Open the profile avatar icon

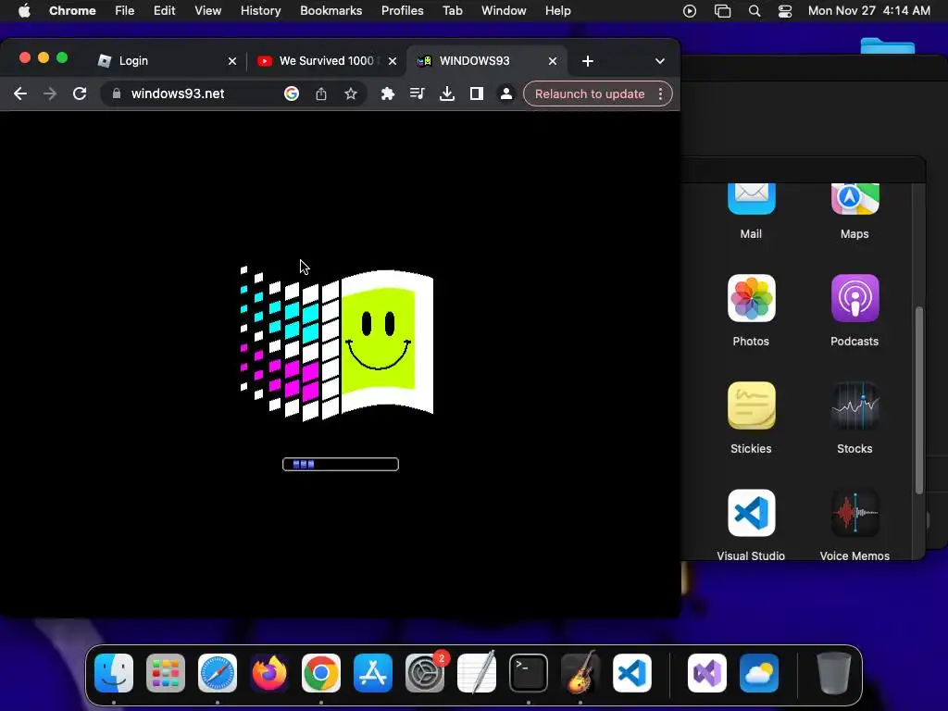(506, 94)
